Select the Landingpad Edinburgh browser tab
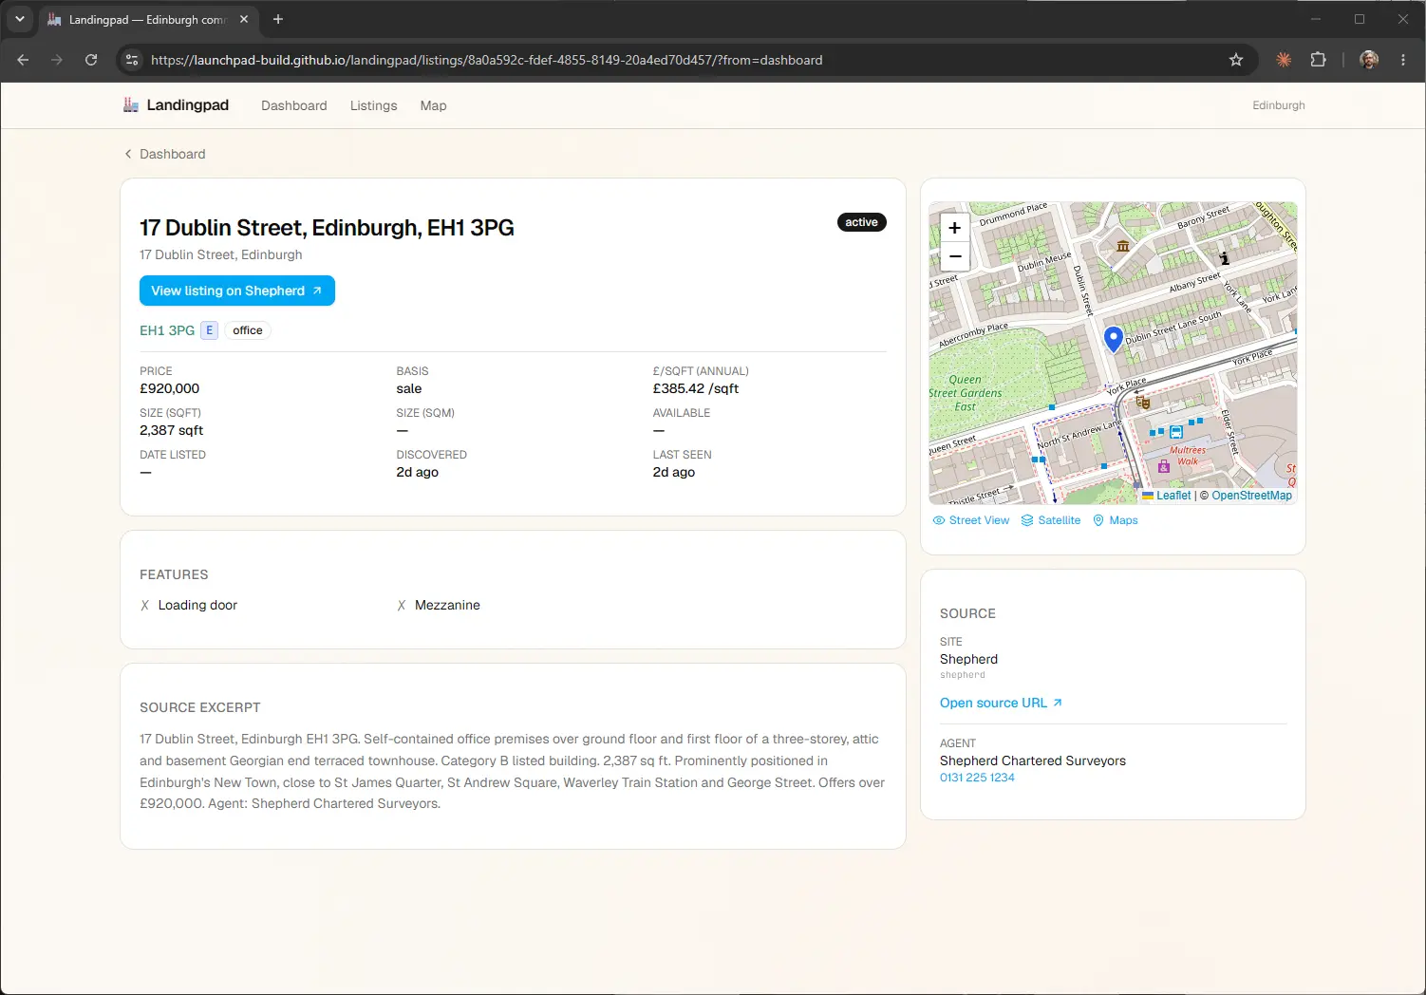The width and height of the screenshot is (1426, 995). [147, 19]
